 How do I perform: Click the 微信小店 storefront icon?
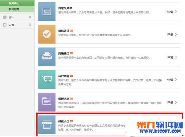click(47, 125)
